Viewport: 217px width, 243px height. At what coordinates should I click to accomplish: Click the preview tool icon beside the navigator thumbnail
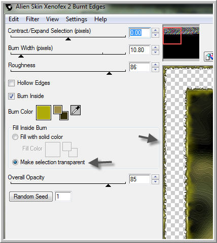[209, 57]
